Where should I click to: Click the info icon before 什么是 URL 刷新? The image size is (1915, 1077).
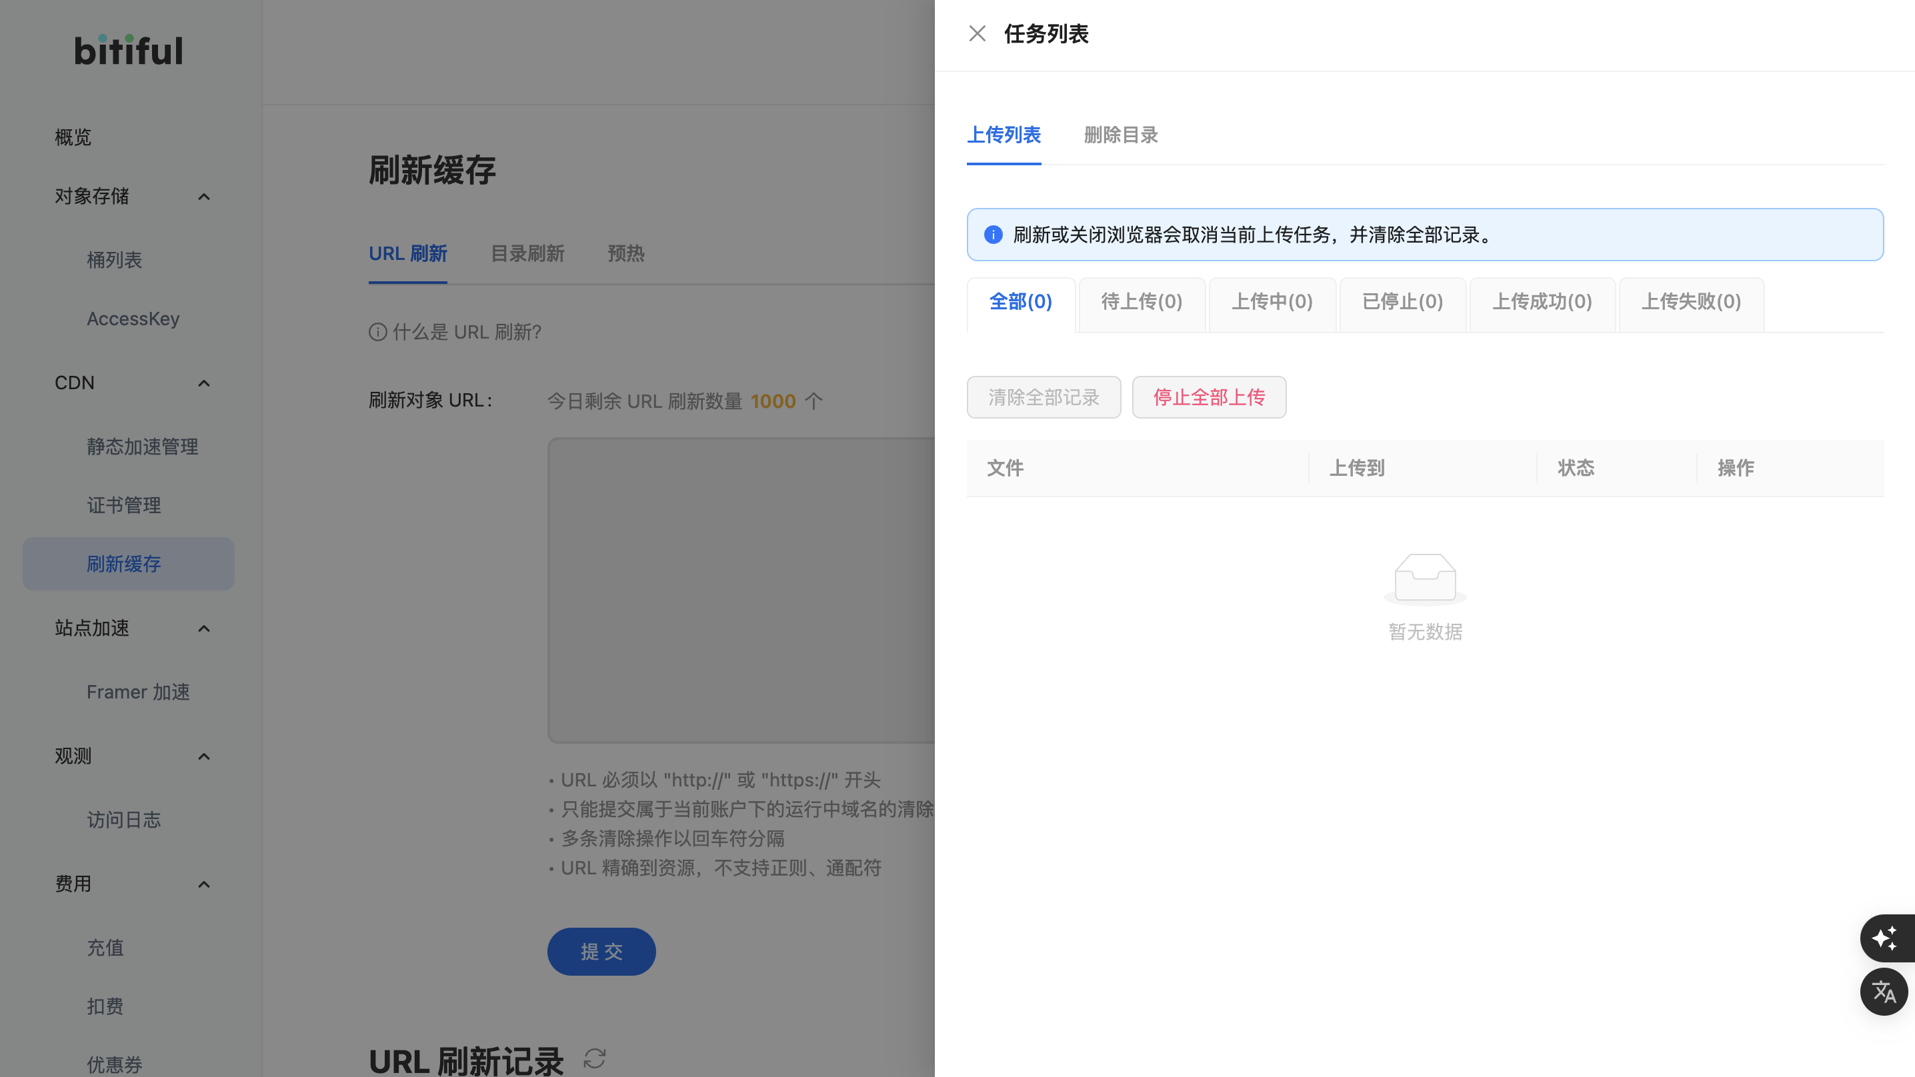pyautogui.click(x=377, y=333)
